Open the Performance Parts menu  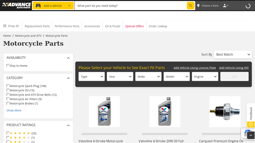pos(67,26)
